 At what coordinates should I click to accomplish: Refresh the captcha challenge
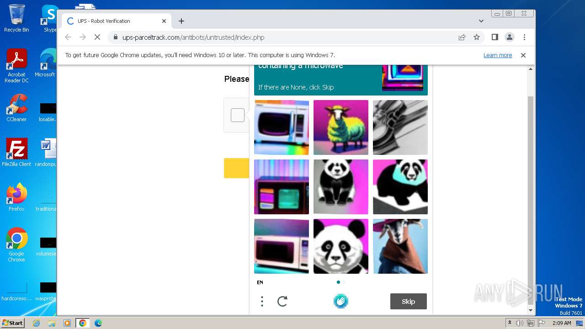point(282,301)
